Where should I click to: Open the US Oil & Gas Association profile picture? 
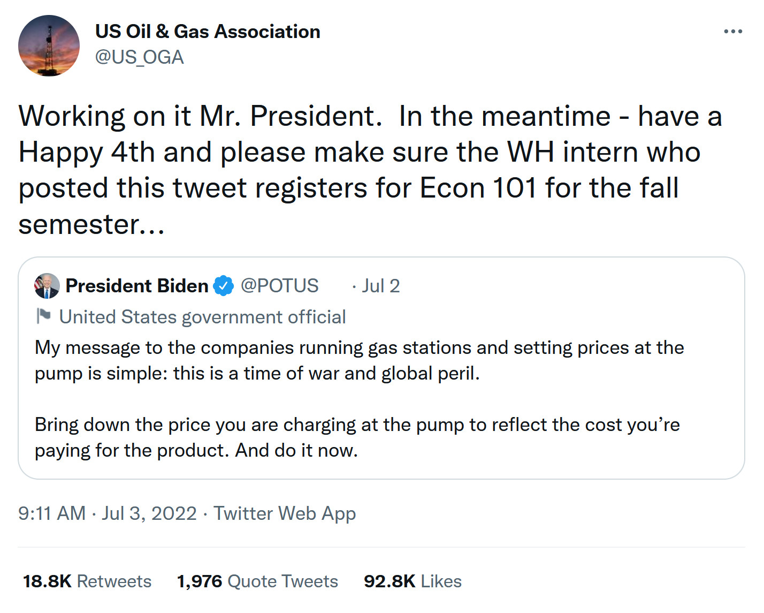49,46
